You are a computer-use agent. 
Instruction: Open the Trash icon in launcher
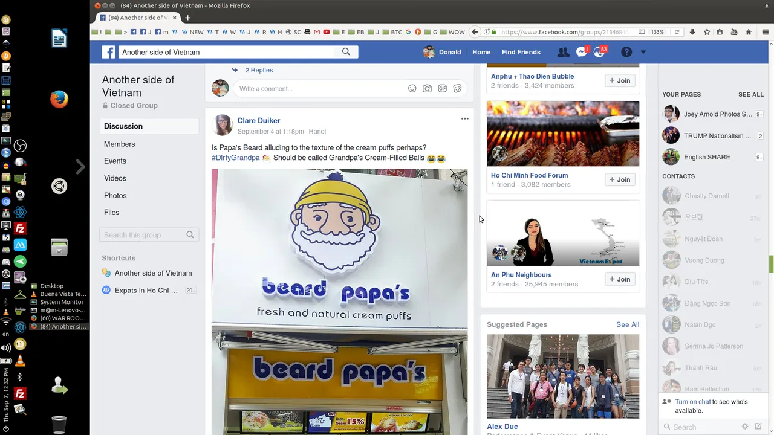59,424
